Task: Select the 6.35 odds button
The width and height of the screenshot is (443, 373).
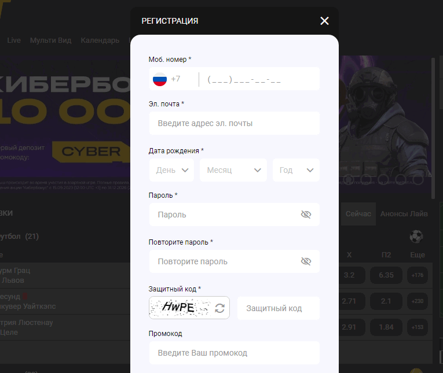Action: point(386,275)
